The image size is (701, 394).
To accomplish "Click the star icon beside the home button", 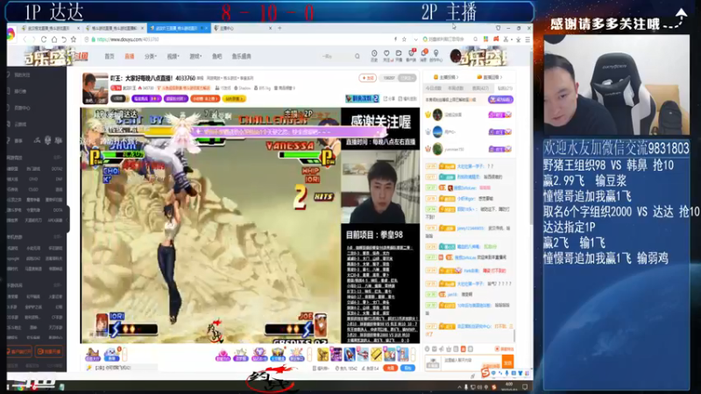I will point(74,39).
